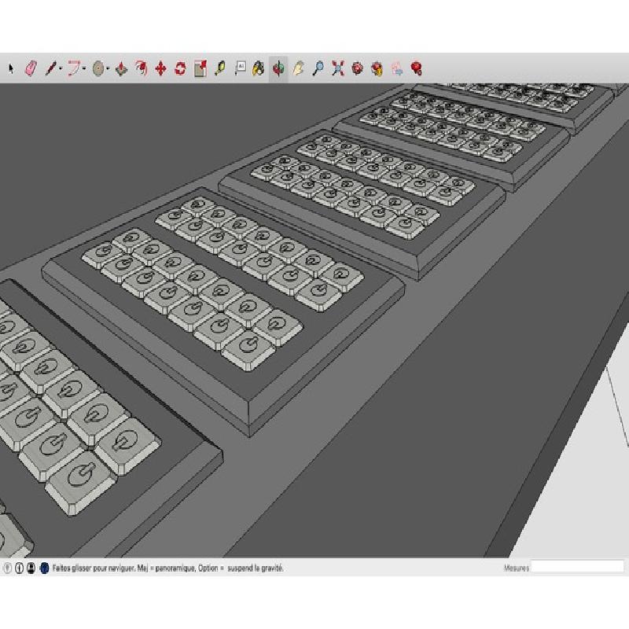
Task: Select the arrow Select tool
Action: pos(11,69)
